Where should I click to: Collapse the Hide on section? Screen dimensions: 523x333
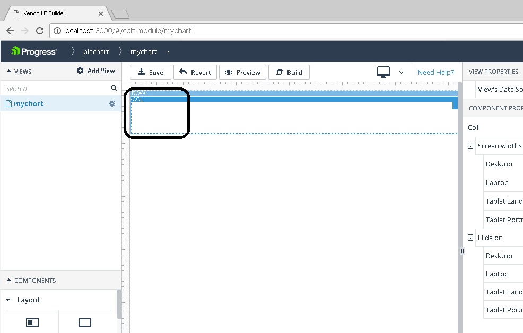click(x=470, y=238)
